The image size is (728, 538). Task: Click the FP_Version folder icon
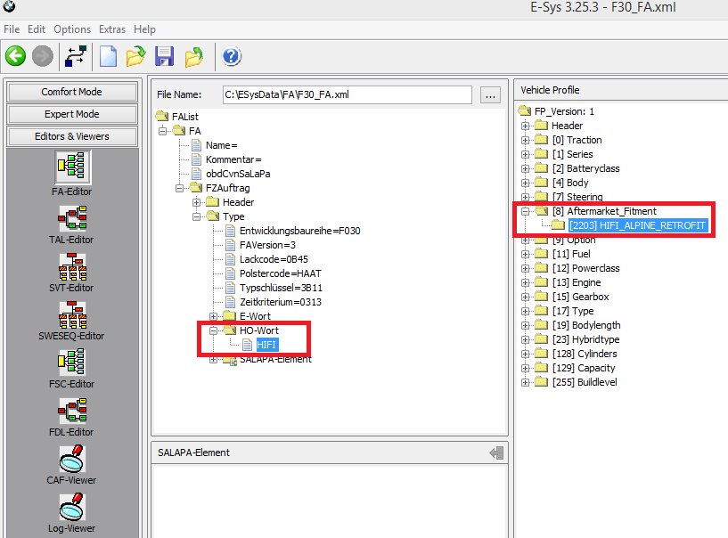click(x=525, y=111)
